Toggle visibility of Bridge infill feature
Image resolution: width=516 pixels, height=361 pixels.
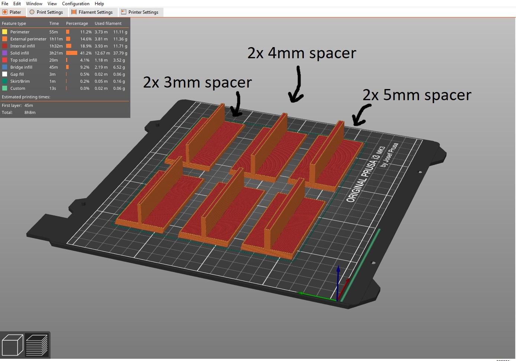(65, 67)
